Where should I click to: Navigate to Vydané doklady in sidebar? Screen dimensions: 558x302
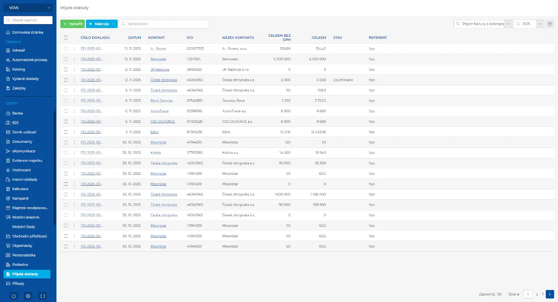click(x=25, y=79)
